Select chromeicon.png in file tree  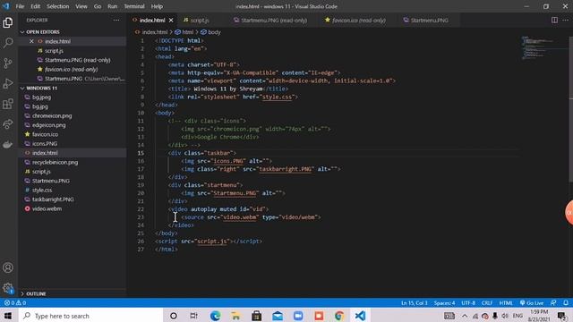(x=52, y=115)
